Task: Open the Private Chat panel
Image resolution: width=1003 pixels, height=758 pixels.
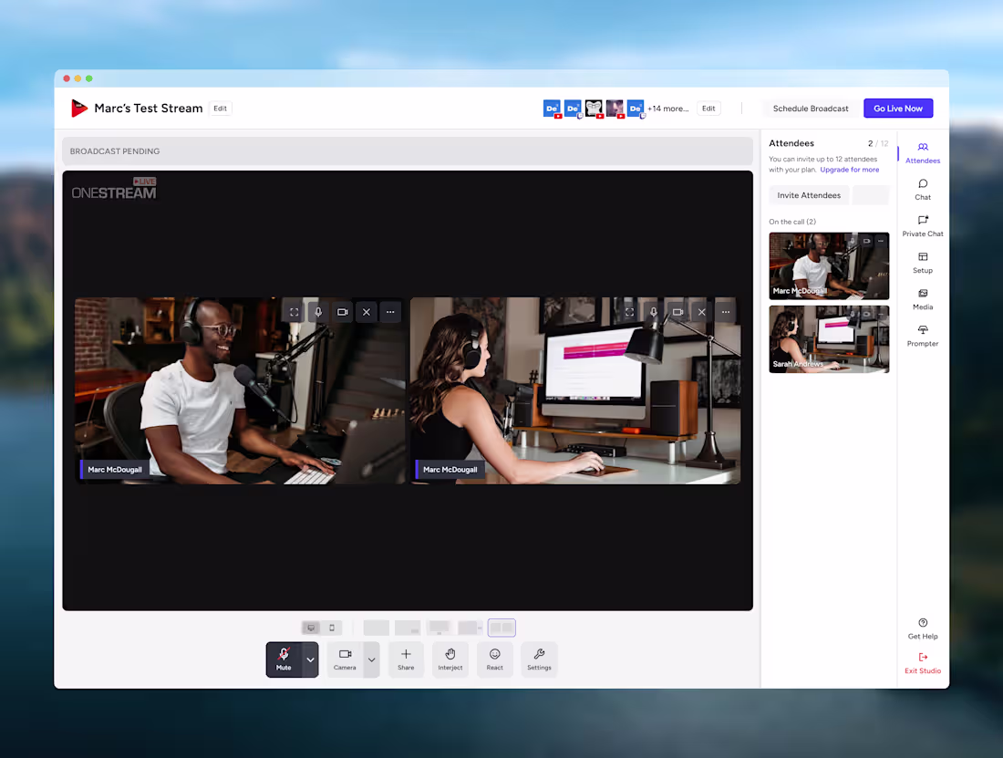Action: 922,226
